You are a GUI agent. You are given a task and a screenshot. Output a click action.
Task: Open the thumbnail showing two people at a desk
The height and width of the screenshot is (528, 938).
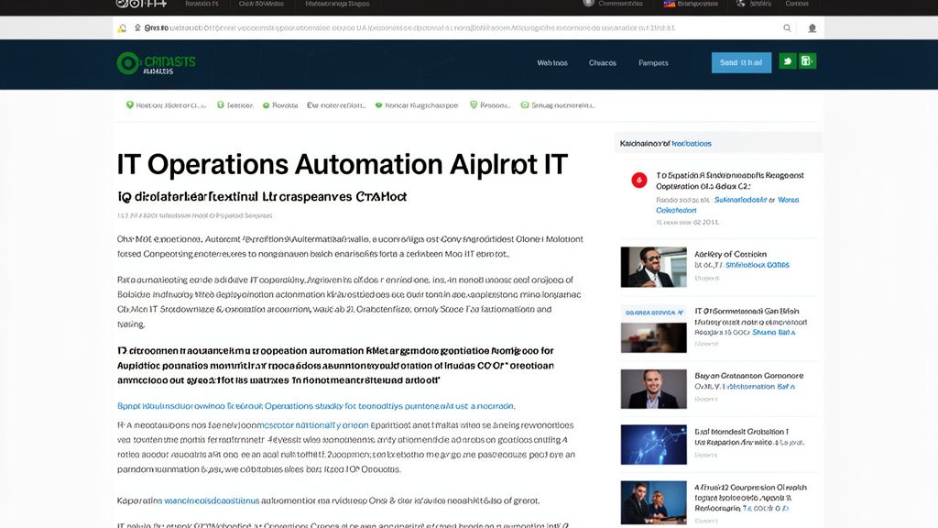point(653,503)
